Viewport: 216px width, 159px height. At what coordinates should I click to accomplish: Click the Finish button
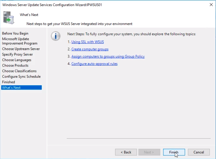[174, 152]
